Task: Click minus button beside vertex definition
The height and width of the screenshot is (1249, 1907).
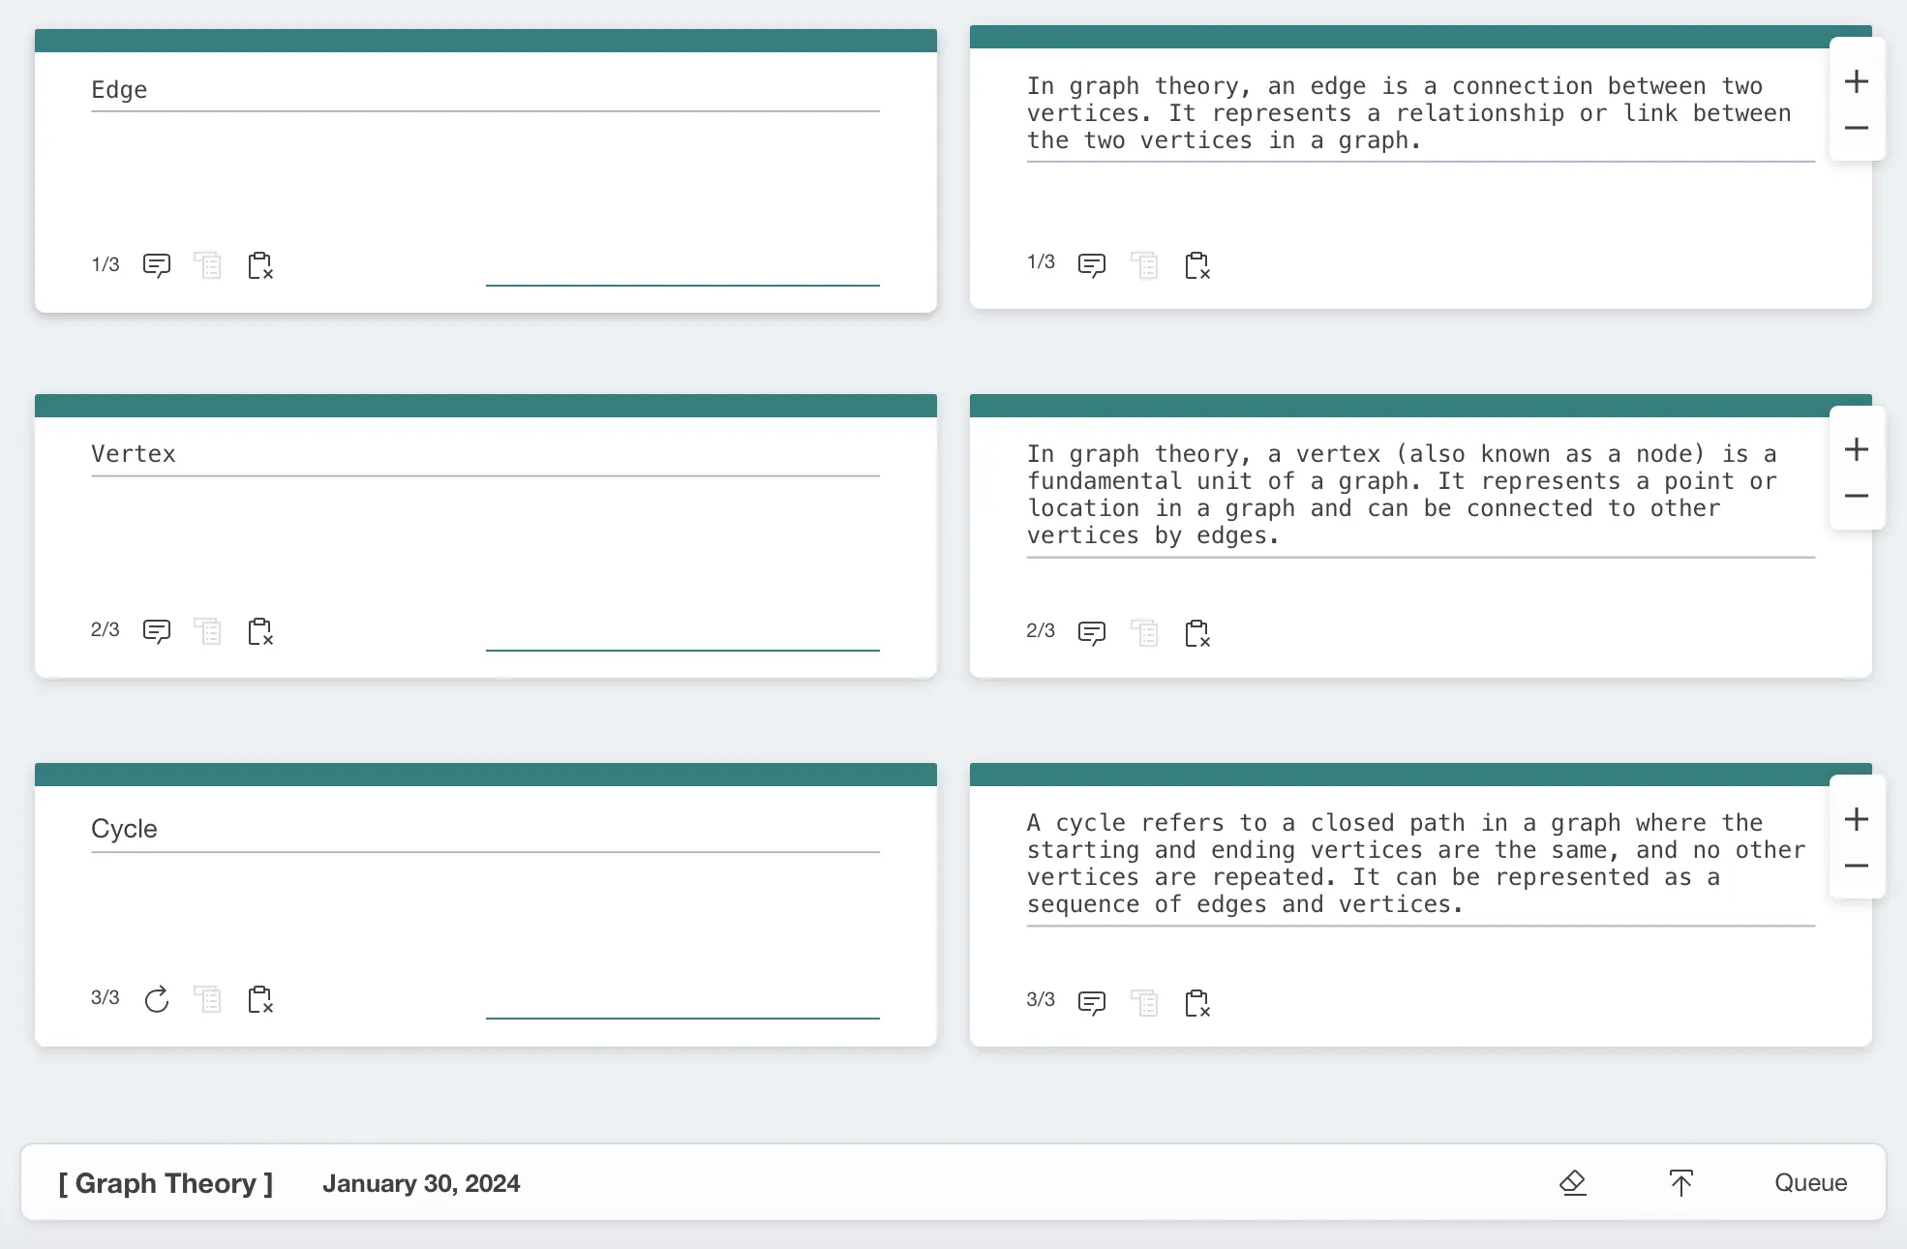Action: click(1856, 496)
